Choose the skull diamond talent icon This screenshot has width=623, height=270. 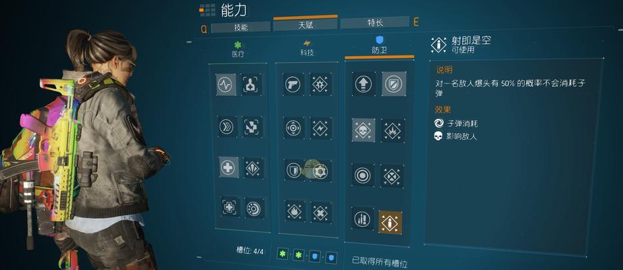coord(363,130)
